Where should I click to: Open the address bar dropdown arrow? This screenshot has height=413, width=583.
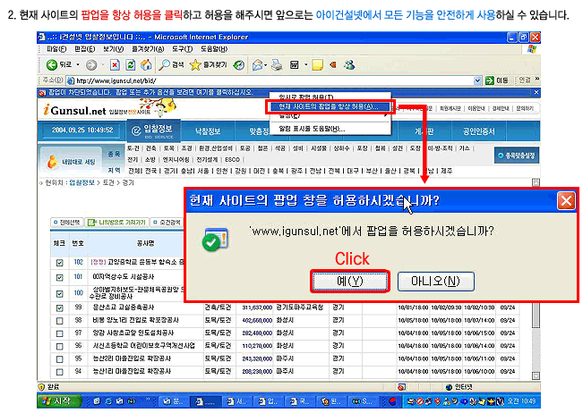[477, 80]
